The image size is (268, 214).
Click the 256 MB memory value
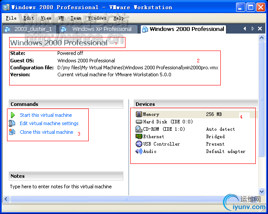214,114
